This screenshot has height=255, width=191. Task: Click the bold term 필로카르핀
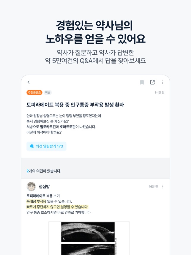[x=48, y=127]
